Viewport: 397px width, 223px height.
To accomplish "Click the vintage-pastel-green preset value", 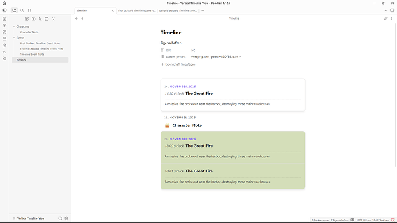I will coord(215,57).
